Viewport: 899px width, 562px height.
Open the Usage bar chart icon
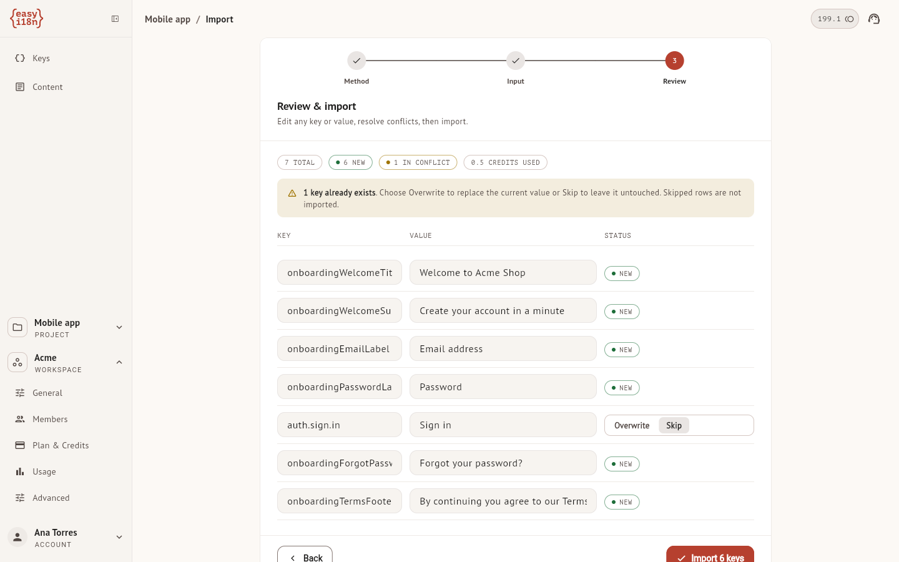(x=20, y=471)
